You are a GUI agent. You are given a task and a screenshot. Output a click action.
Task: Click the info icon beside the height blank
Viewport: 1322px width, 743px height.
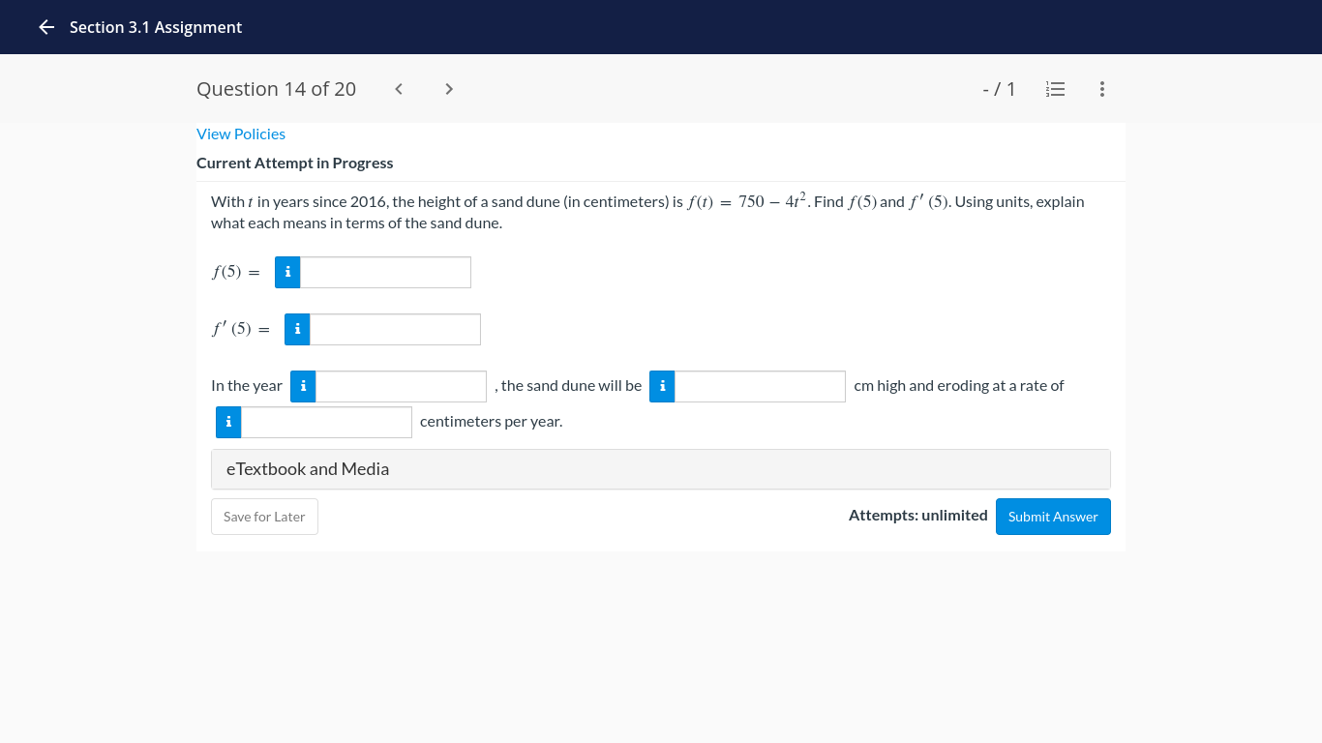tap(662, 386)
